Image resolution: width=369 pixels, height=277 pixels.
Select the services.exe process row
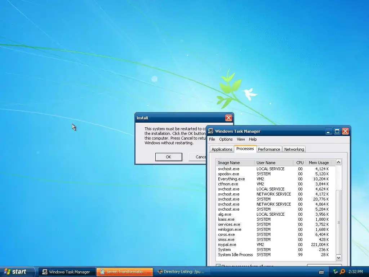tap(275, 224)
